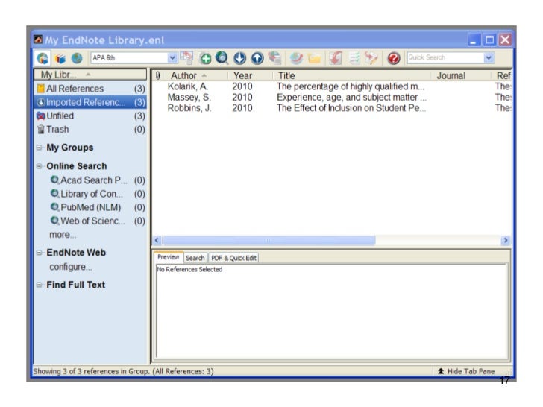Collapse the My Groups group set
543x407 pixels.
[39, 148]
